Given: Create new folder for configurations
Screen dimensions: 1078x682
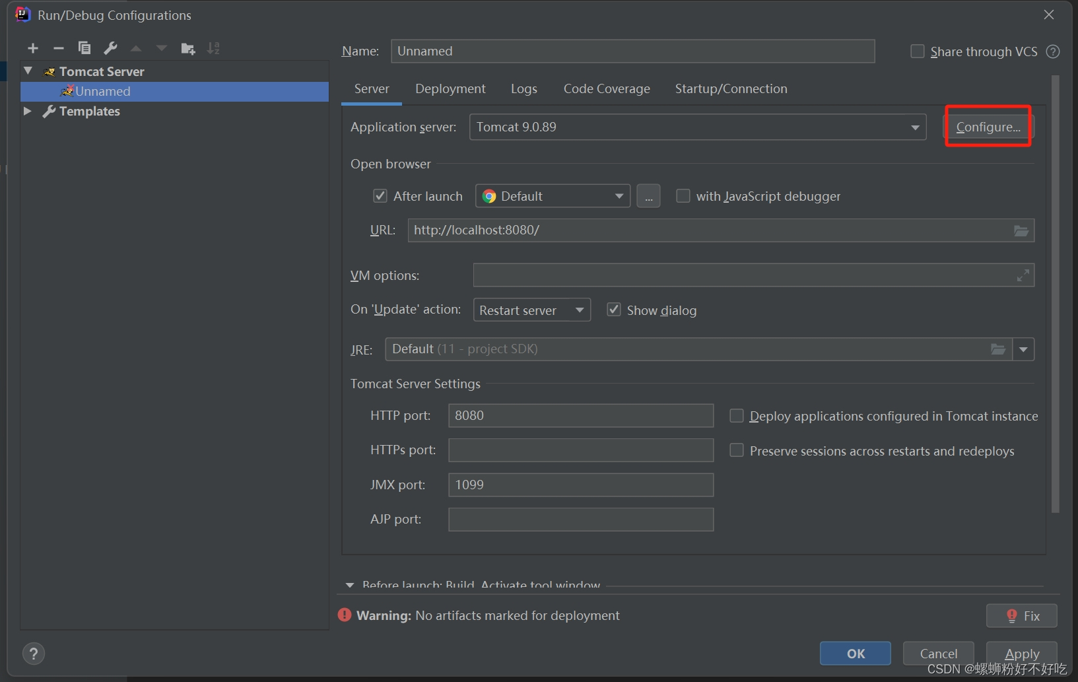Looking at the screenshot, I should tap(188, 48).
